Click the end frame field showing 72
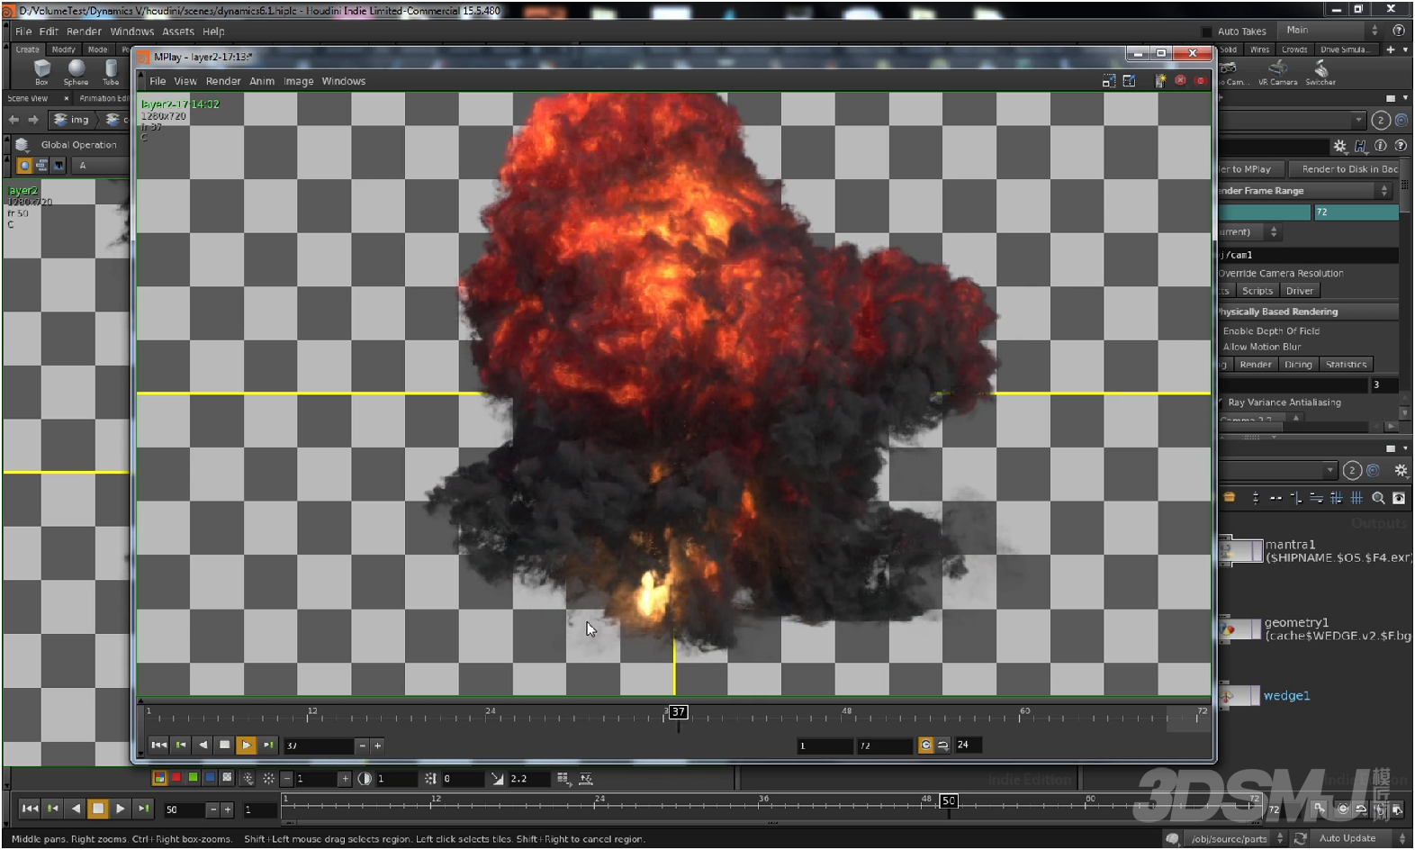The width and height of the screenshot is (1415, 850). [x=1356, y=212]
